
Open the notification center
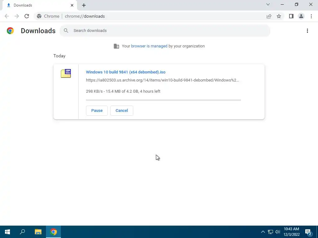pyautogui.click(x=308, y=232)
